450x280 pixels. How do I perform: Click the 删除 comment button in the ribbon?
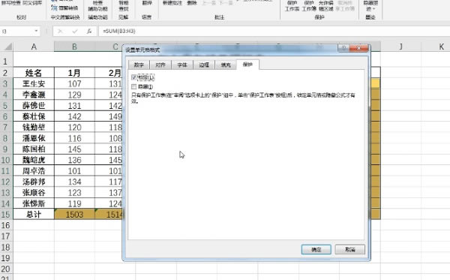tap(192, 3)
